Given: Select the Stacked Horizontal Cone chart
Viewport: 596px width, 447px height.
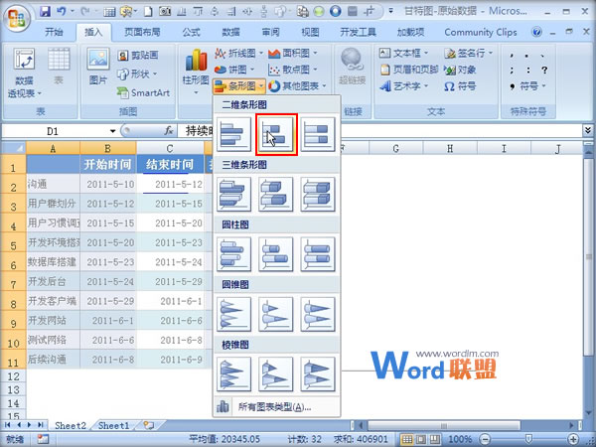Looking at the screenshot, I should coord(276,314).
